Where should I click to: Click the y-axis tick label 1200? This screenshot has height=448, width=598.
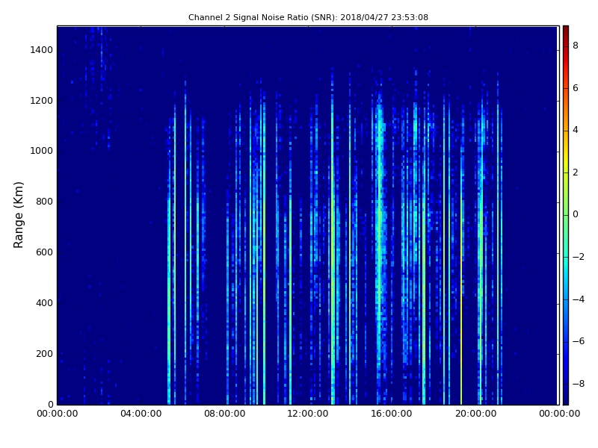pos(42,101)
